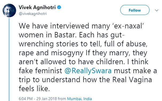Open the tweet options chevron menu
162x101 pixels.
click(x=157, y=10)
